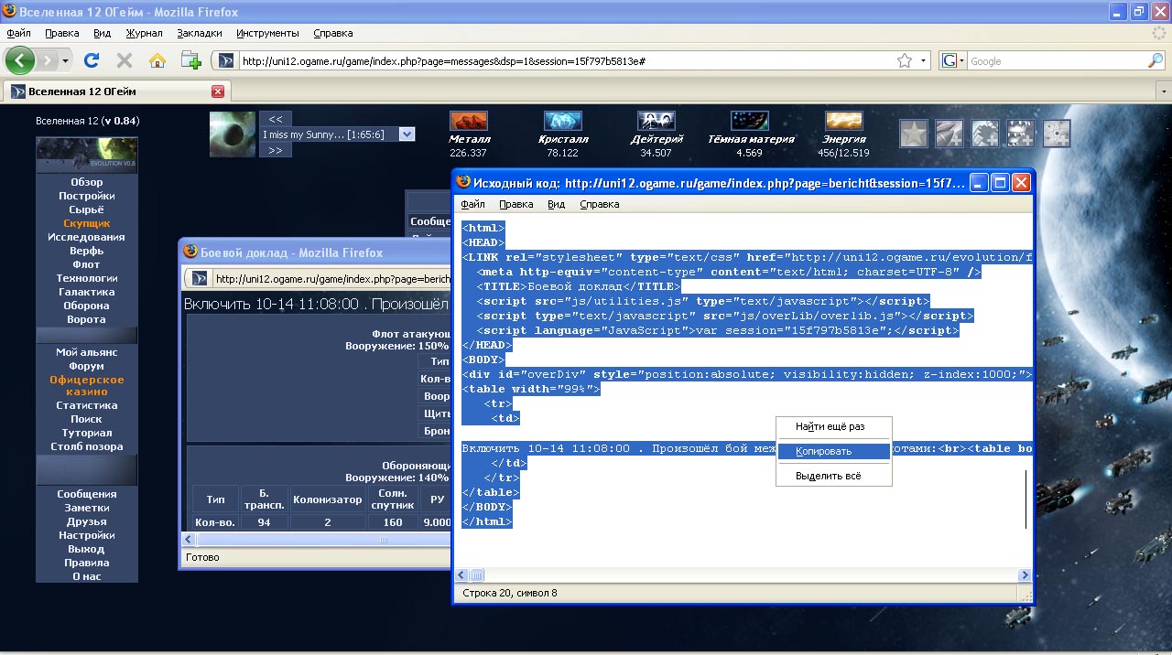This screenshot has width=1172, height=655.
Task: Choose Найти ещё раз in the context menu
Action: (833, 426)
